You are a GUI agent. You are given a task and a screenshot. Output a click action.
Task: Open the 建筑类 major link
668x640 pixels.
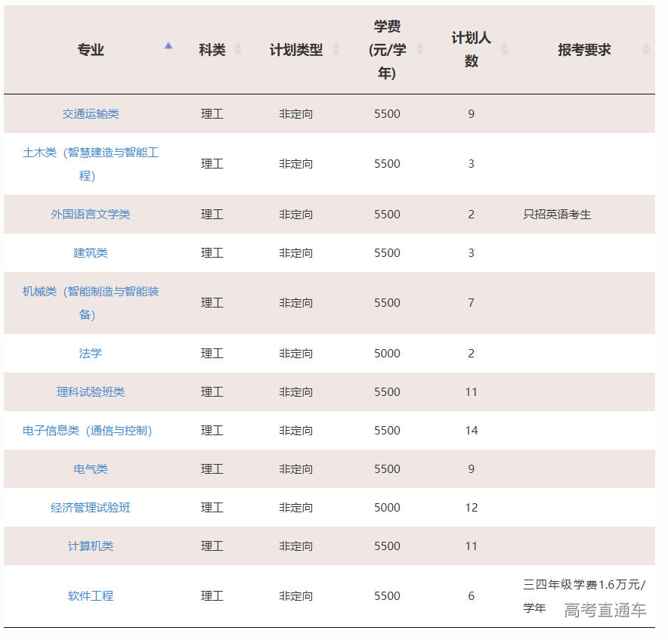pyautogui.click(x=91, y=253)
